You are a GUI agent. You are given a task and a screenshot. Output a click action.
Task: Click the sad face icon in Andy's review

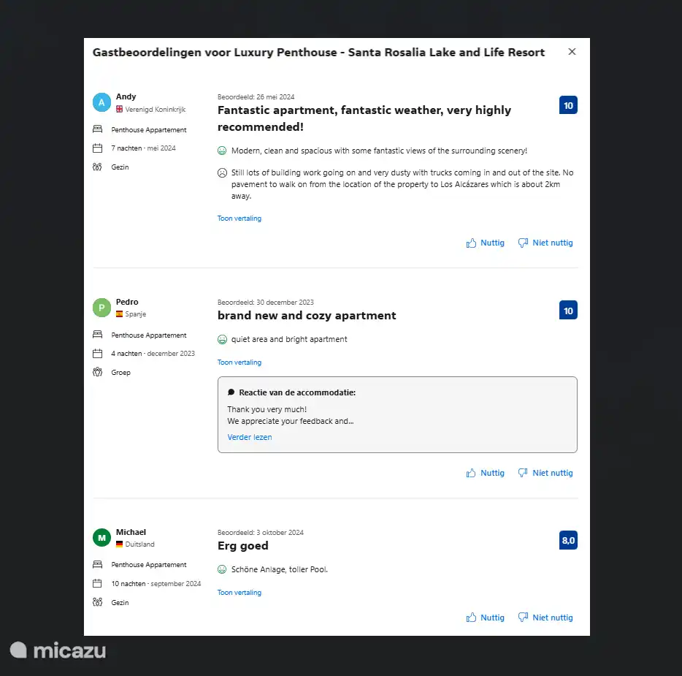[x=222, y=173]
